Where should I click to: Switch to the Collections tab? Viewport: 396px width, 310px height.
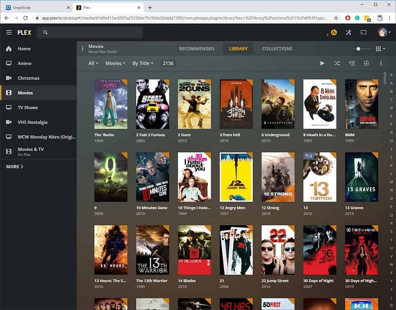278,49
